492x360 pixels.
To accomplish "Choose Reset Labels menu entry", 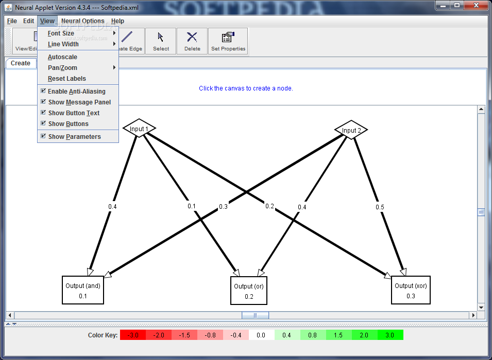I will [78, 79].
